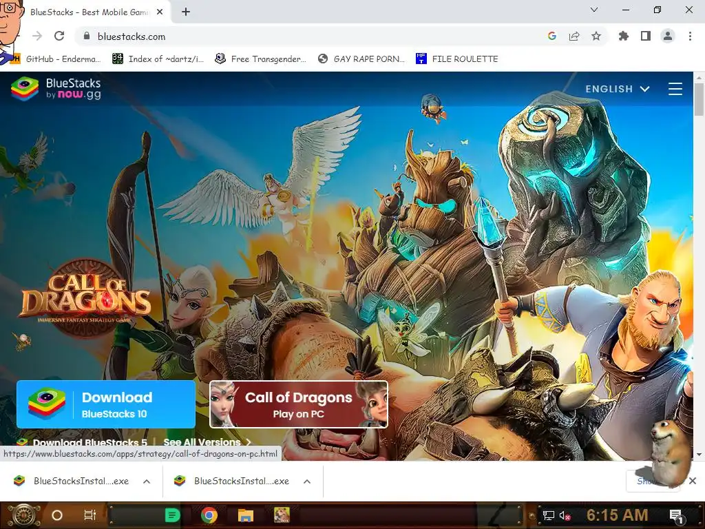Click the Chrome taskbar icon
Viewport: 705px width, 529px height.
[209, 515]
